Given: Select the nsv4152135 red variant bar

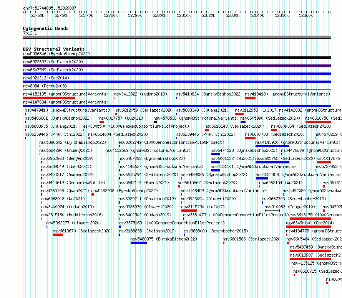Looking at the screenshot, I should tap(49, 98).
